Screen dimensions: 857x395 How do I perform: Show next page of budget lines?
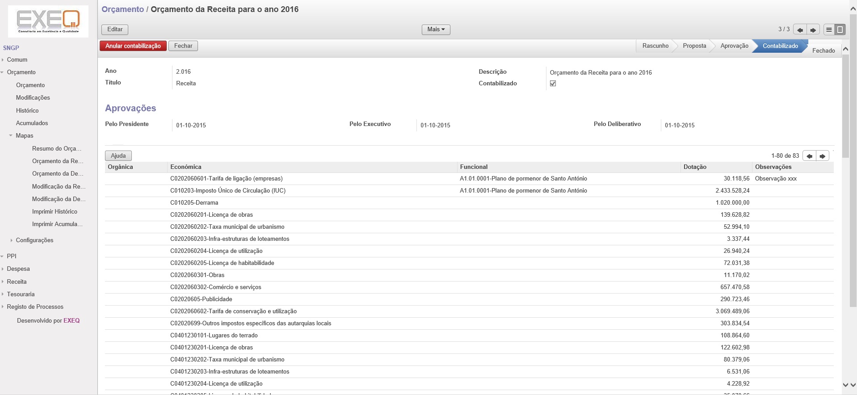point(823,156)
